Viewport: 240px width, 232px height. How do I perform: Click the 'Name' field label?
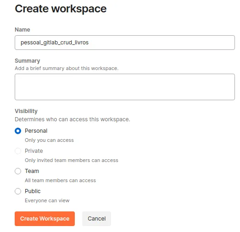22,29
